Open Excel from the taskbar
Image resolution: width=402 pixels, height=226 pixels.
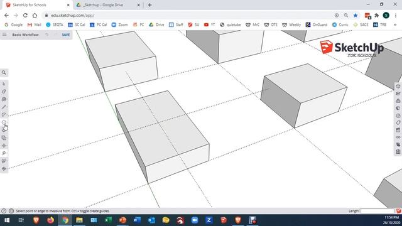pos(108,220)
